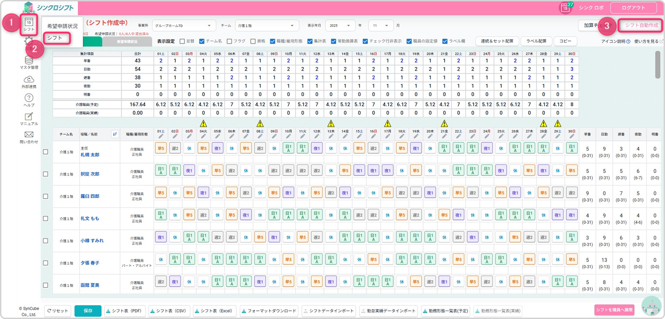Click the name sort icon in the 役職/名前 header

[x=114, y=133]
